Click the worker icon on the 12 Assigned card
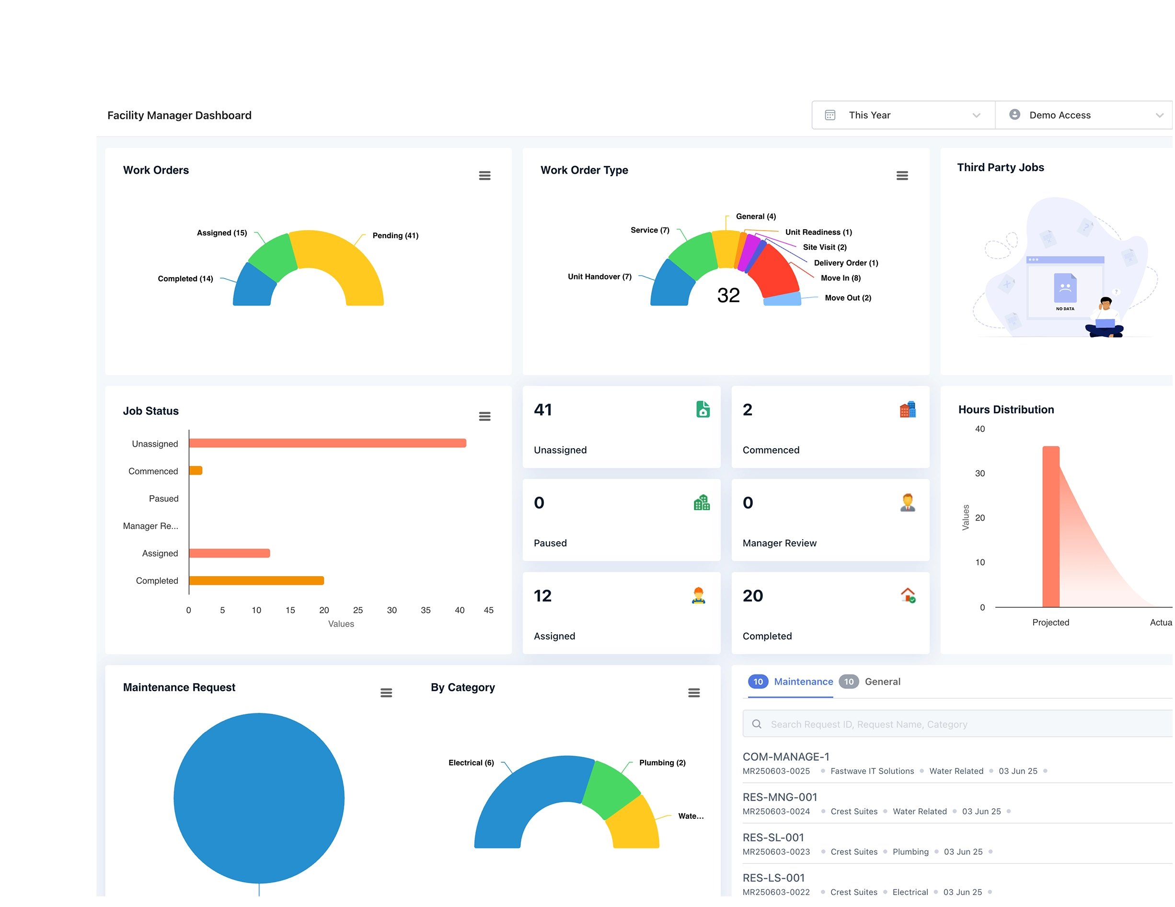This screenshot has width=1175, height=907. [698, 595]
